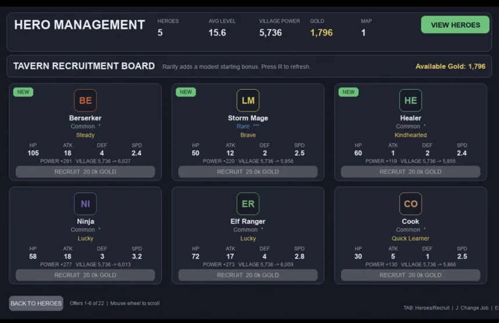Viewport: 499px width, 323px height.
Task: Click the ER Elf Ranger class icon
Action: 248,204
